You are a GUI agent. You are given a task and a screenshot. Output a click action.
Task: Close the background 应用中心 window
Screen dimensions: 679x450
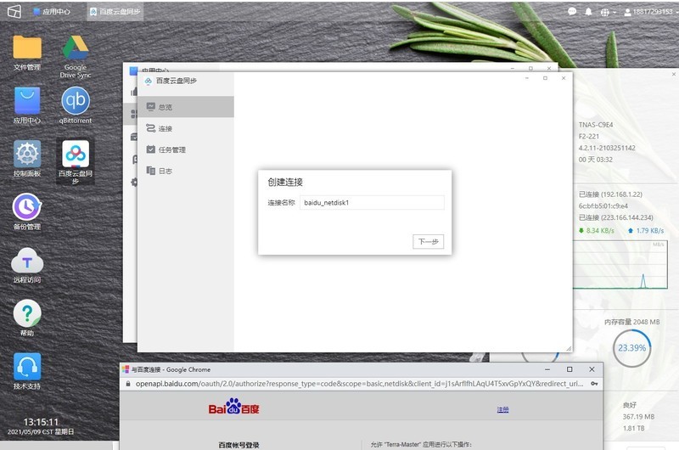tap(549, 69)
